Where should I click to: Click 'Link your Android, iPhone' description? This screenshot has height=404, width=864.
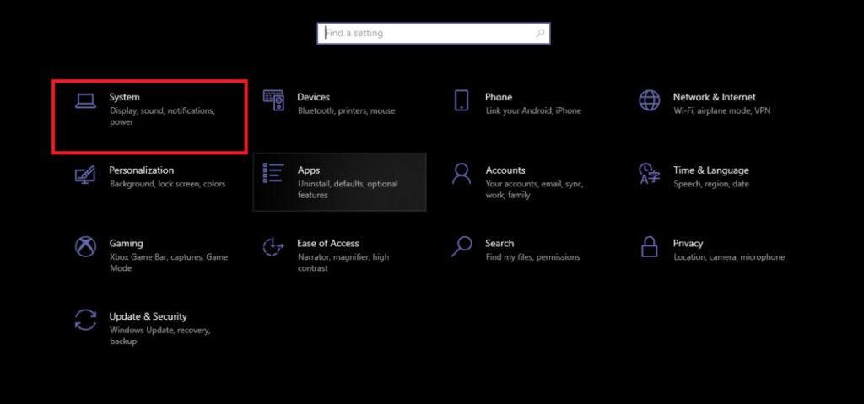coord(533,110)
